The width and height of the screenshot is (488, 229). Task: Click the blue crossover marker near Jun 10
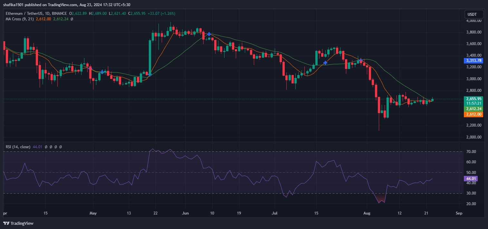209,33
